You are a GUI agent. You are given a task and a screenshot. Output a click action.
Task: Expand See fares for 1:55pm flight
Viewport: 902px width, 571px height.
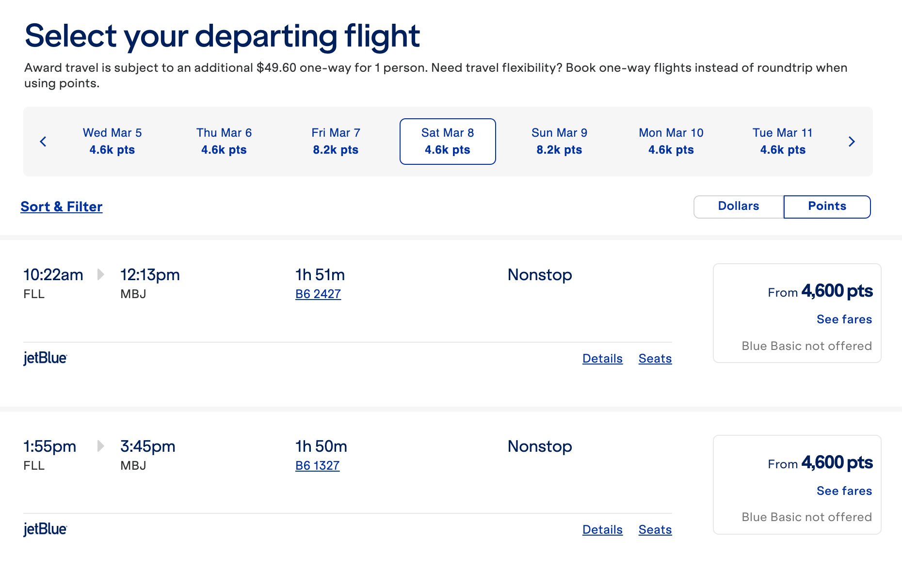(844, 491)
